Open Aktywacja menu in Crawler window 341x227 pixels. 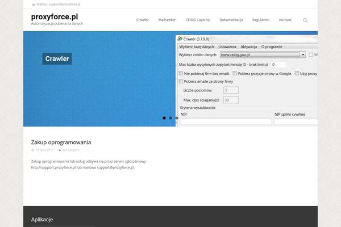(x=248, y=47)
